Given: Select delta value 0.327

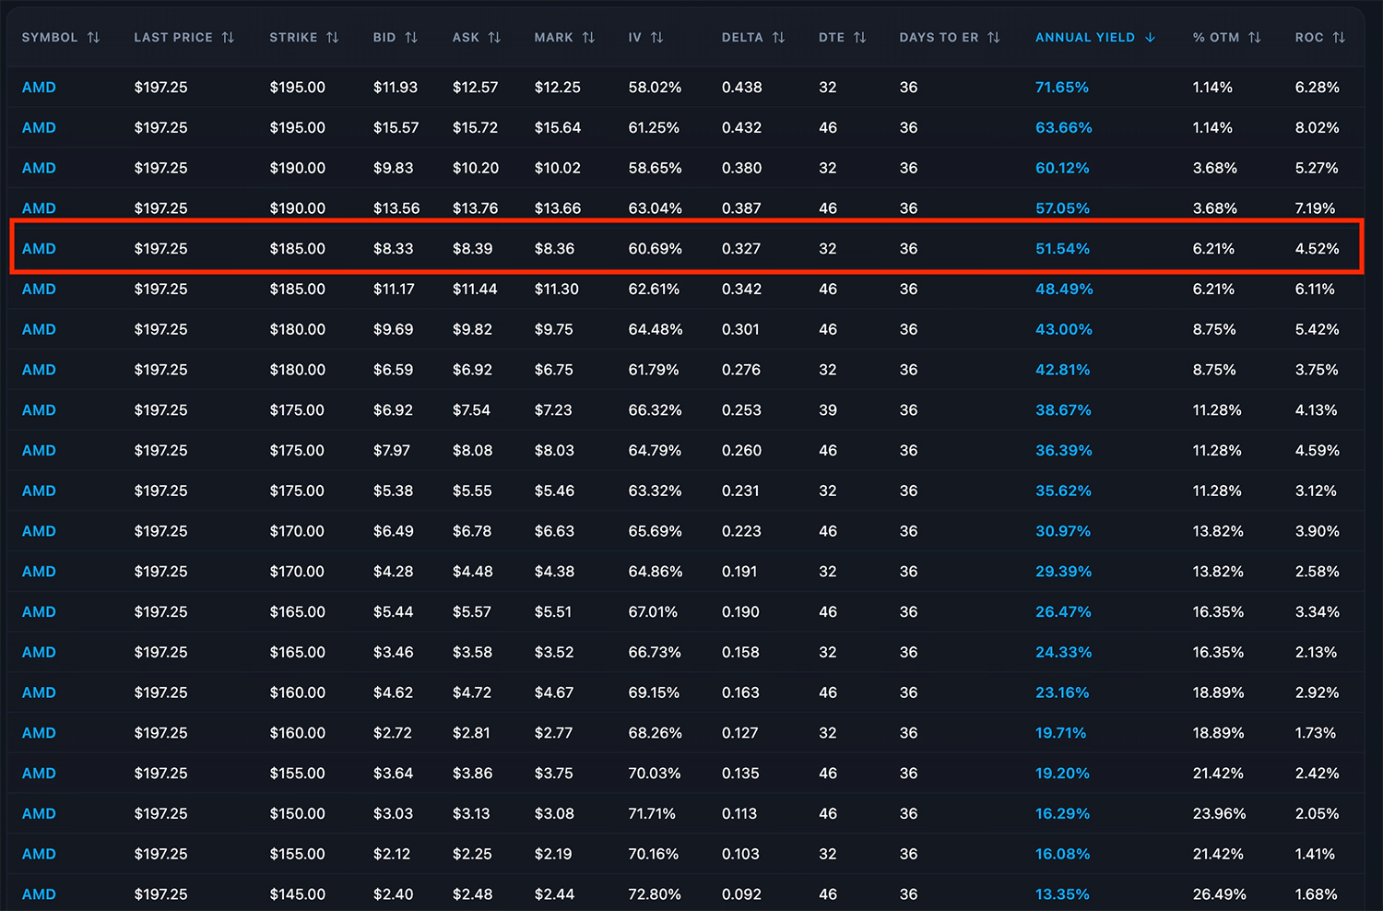Looking at the screenshot, I should click(x=741, y=249).
